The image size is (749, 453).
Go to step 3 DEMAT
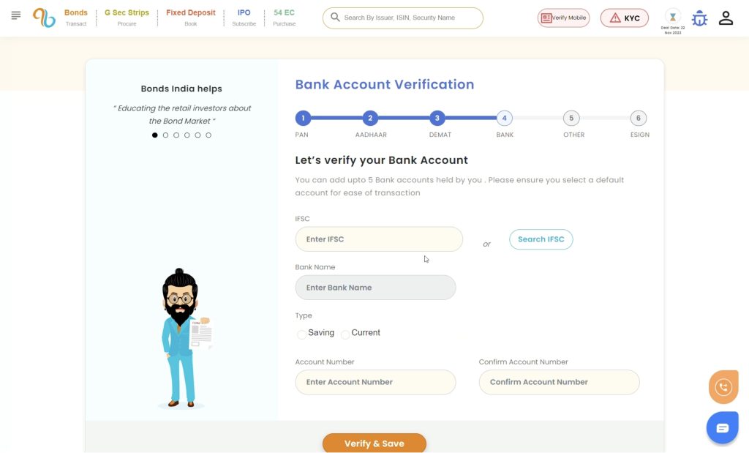click(x=437, y=118)
